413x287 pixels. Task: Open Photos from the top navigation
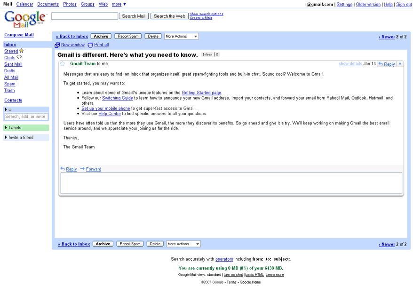(70, 4)
